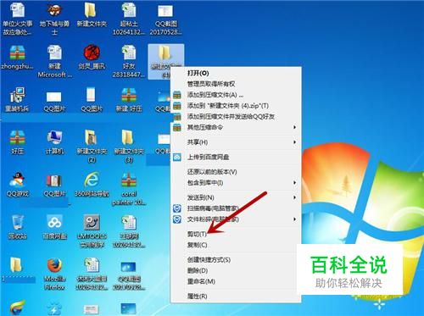Select the Mozilla Firefox shortcut
The width and height of the screenshot is (424, 316).
click(x=54, y=274)
